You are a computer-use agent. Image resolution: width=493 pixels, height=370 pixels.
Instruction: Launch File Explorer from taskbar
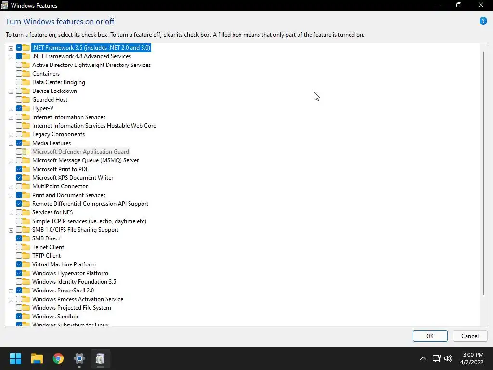pos(37,358)
